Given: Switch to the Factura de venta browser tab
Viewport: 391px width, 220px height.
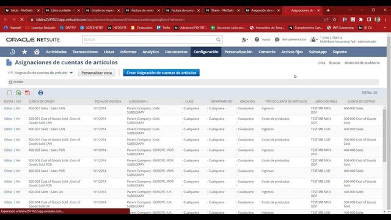Looking at the screenshot, I should pyautogui.click(x=142, y=10).
